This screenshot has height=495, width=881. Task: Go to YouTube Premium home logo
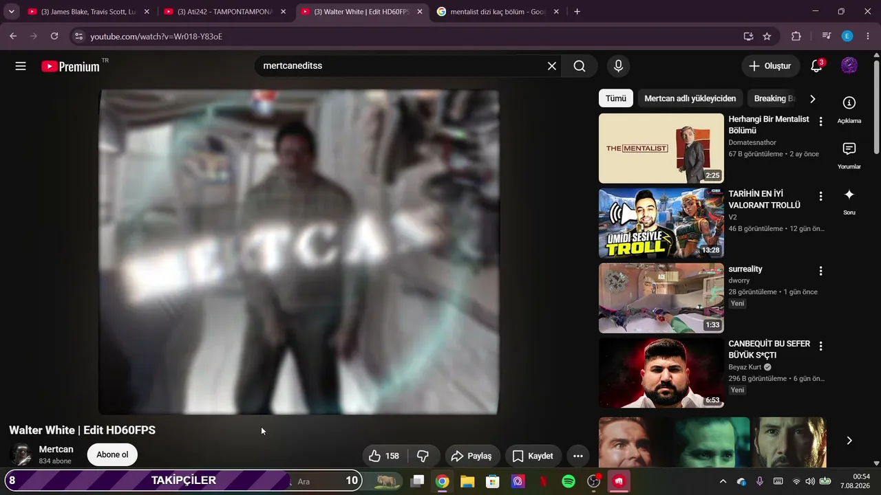(71, 66)
